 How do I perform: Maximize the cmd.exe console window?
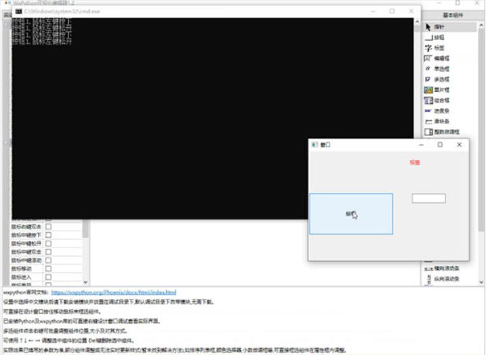click(x=392, y=11)
